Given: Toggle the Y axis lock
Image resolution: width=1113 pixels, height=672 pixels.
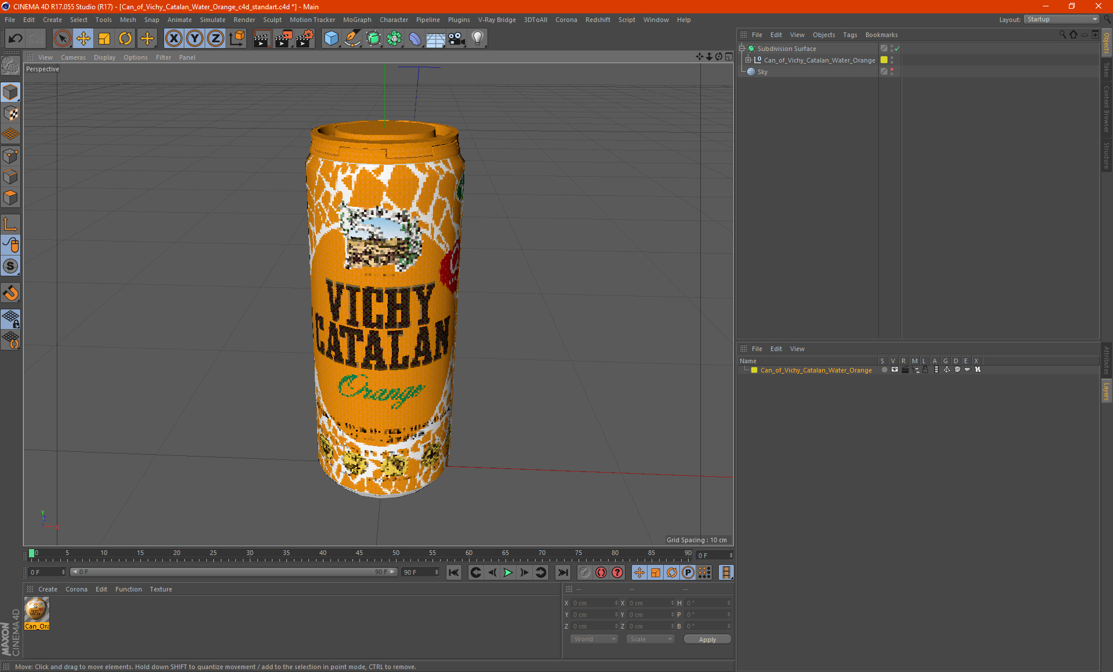Looking at the screenshot, I should click(195, 39).
